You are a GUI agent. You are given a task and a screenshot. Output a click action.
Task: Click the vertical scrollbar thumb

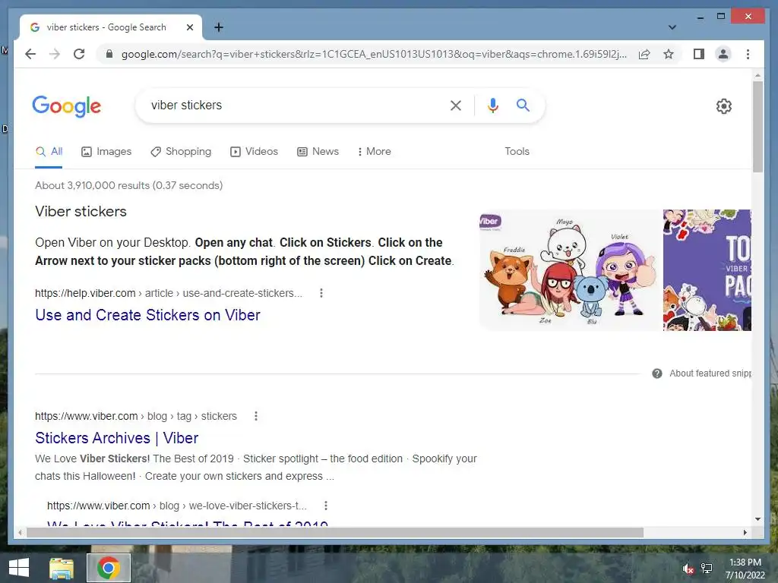757,127
